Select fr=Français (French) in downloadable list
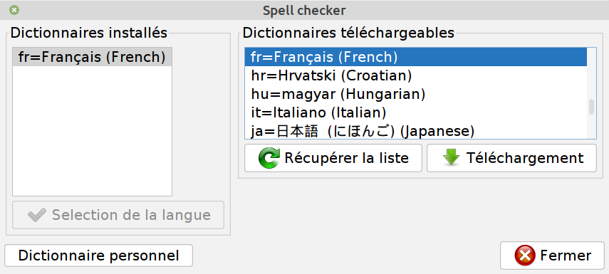Screen dimensions: 609x274 415,57
